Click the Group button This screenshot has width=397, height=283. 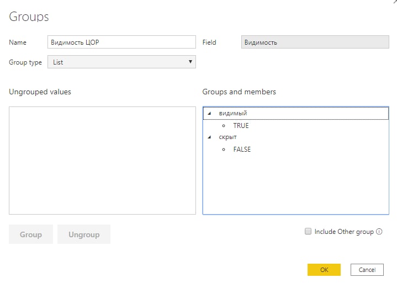(x=31, y=234)
